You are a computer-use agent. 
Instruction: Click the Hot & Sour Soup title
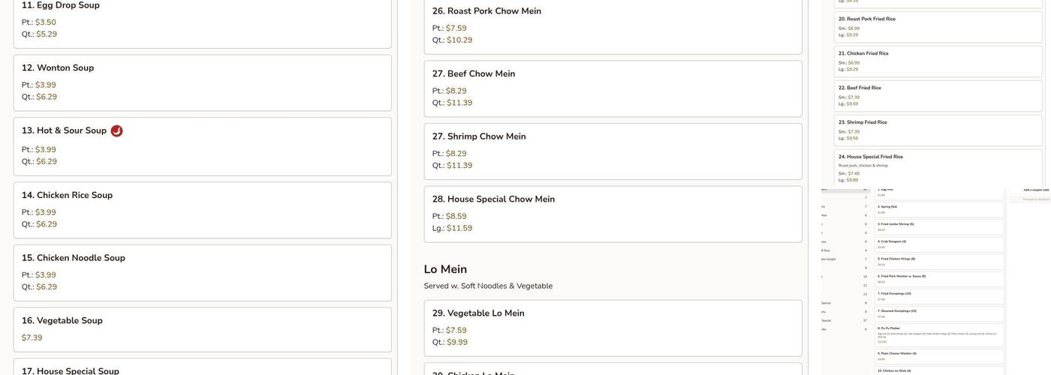(64, 130)
